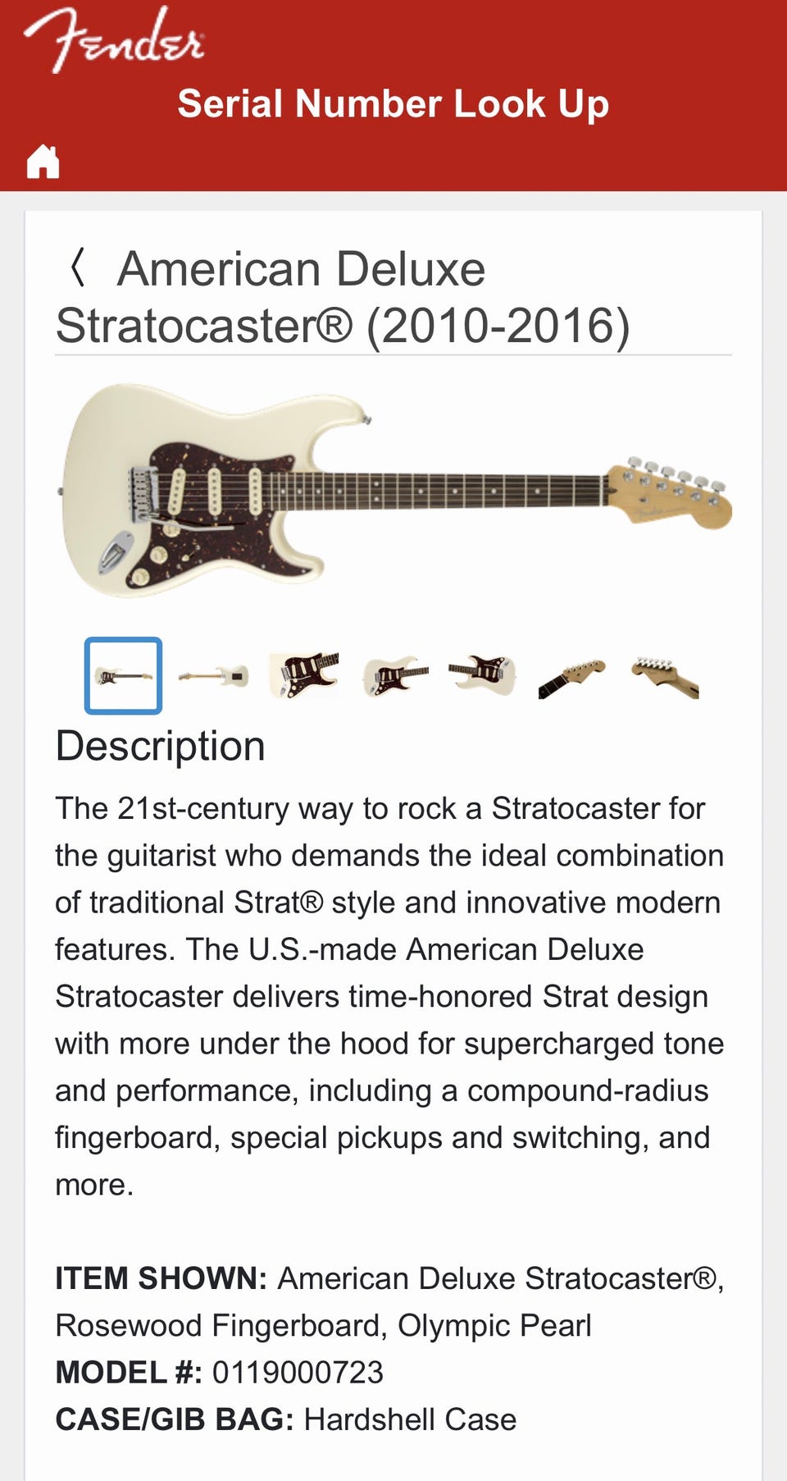Go to the home page icon

[43, 162]
